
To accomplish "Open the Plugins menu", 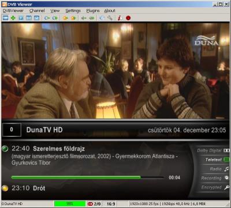I will (93, 11).
